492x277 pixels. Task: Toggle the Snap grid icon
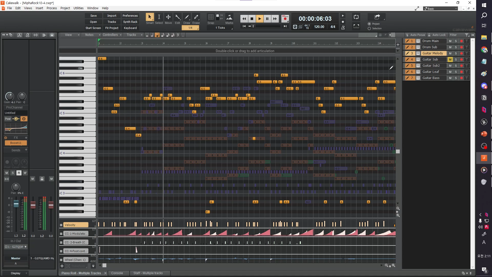(211, 17)
